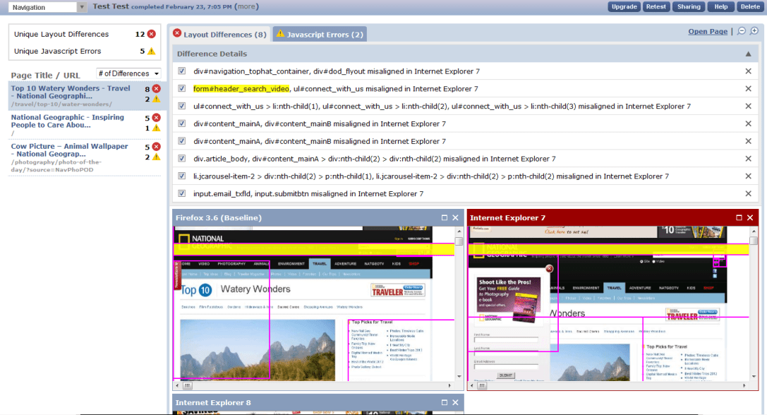
Task: Close the Internet Explorer 7 panel
Action: [750, 218]
